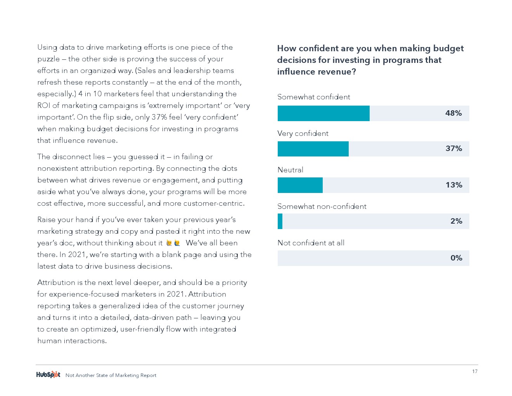Click the 'Neutral' label
The image size is (512, 396).
pos(291,170)
